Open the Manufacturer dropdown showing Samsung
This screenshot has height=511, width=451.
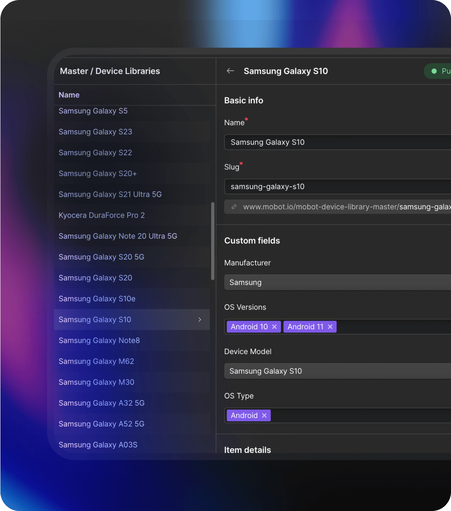[x=338, y=282]
